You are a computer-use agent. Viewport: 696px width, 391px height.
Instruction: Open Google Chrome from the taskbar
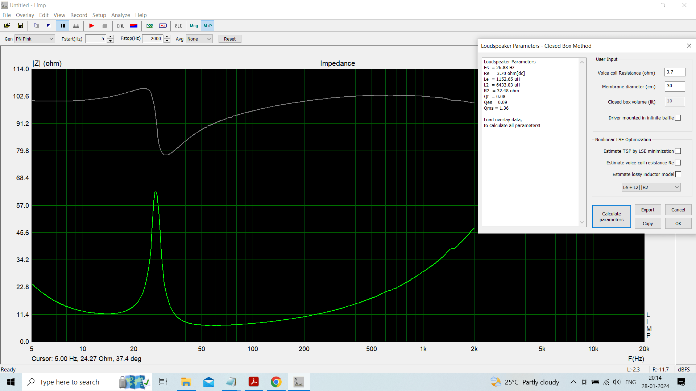pyautogui.click(x=276, y=382)
